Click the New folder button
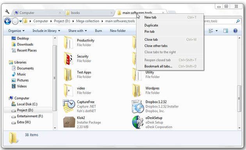Viewport: 246px width, 150px height. coord(118,31)
